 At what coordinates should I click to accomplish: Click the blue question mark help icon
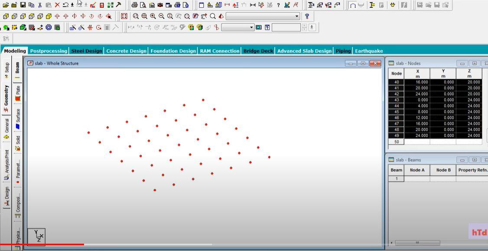tap(307, 16)
